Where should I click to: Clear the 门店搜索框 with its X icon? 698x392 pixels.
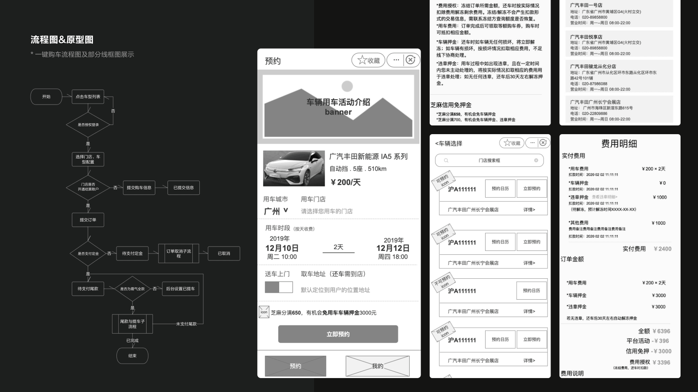[536, 160]
